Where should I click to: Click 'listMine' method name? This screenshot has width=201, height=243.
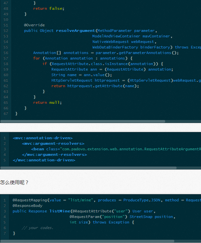point(60,211)
